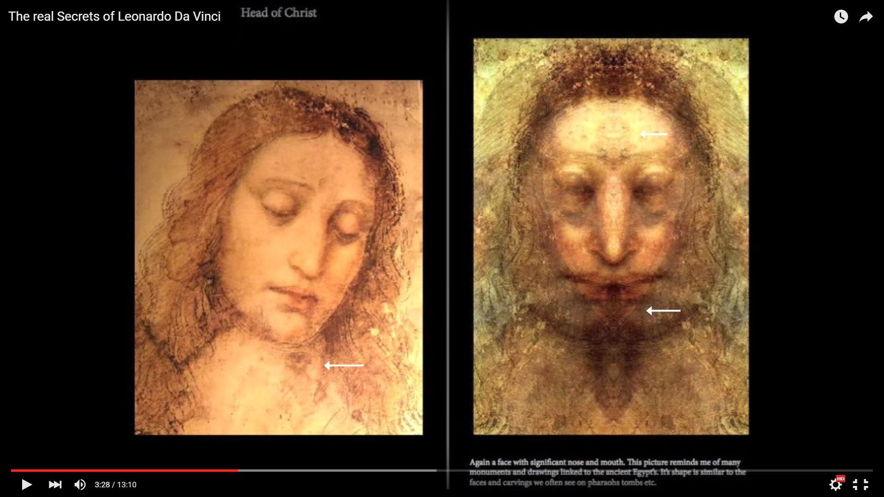Jump ahead in the buffered gray section

pyautogui.click(x=337, y=470)
